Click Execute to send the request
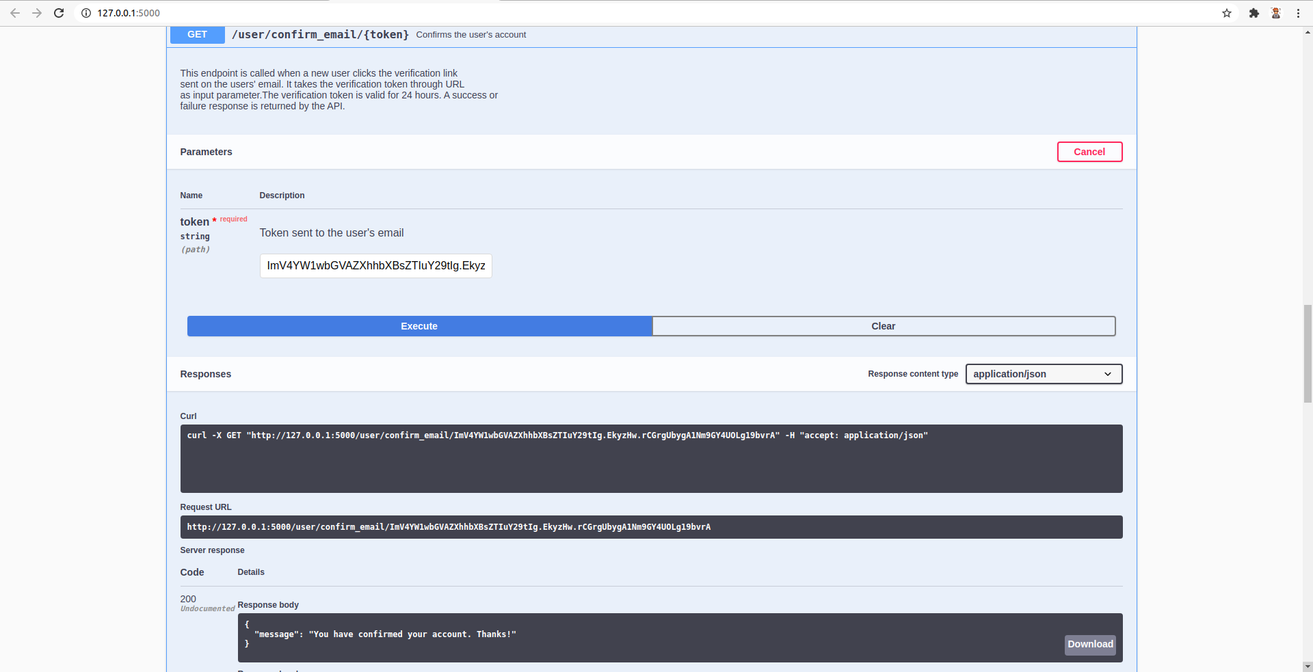 pyautogui.click(x=419, y=326)
